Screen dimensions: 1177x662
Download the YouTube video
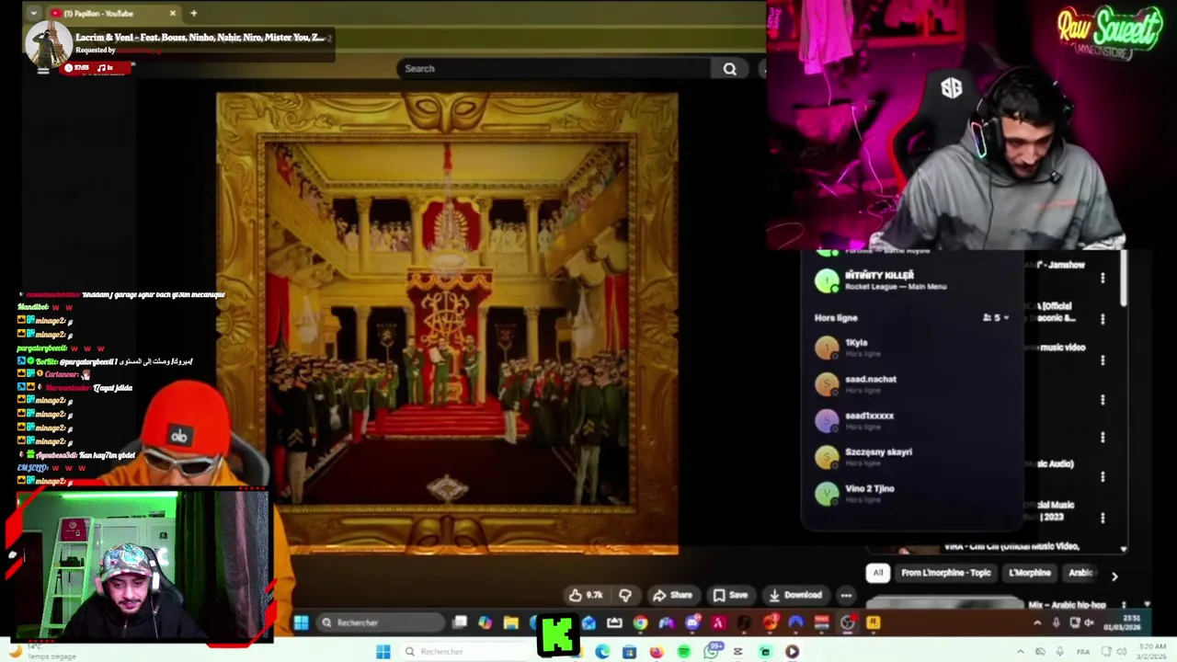794,595
